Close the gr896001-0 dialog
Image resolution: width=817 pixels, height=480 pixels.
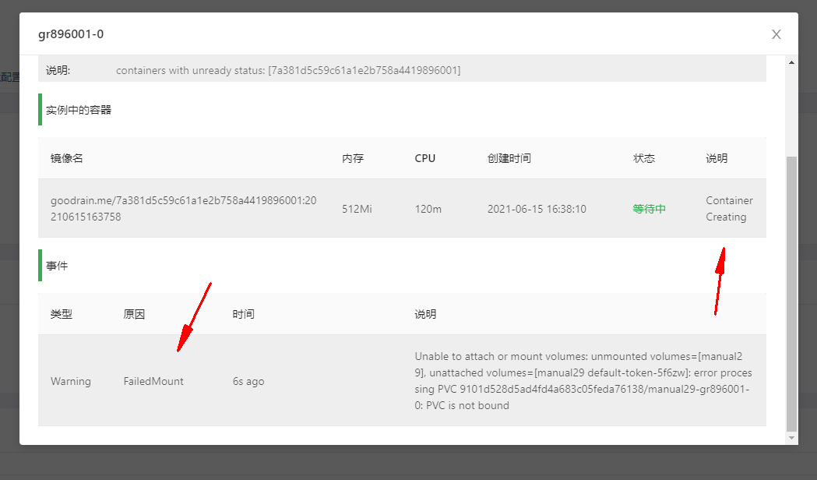click(776, 34)
